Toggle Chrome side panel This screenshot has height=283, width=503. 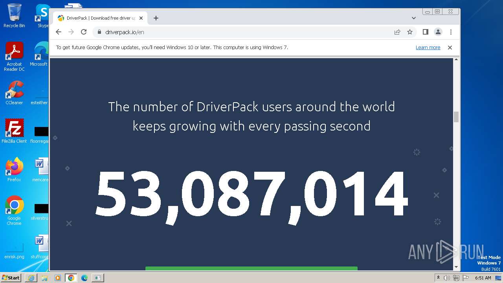[425, 32]
